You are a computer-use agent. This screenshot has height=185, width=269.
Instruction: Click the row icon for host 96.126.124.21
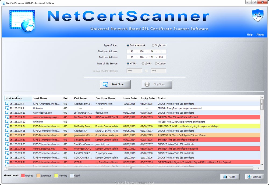tap(7, 117)
